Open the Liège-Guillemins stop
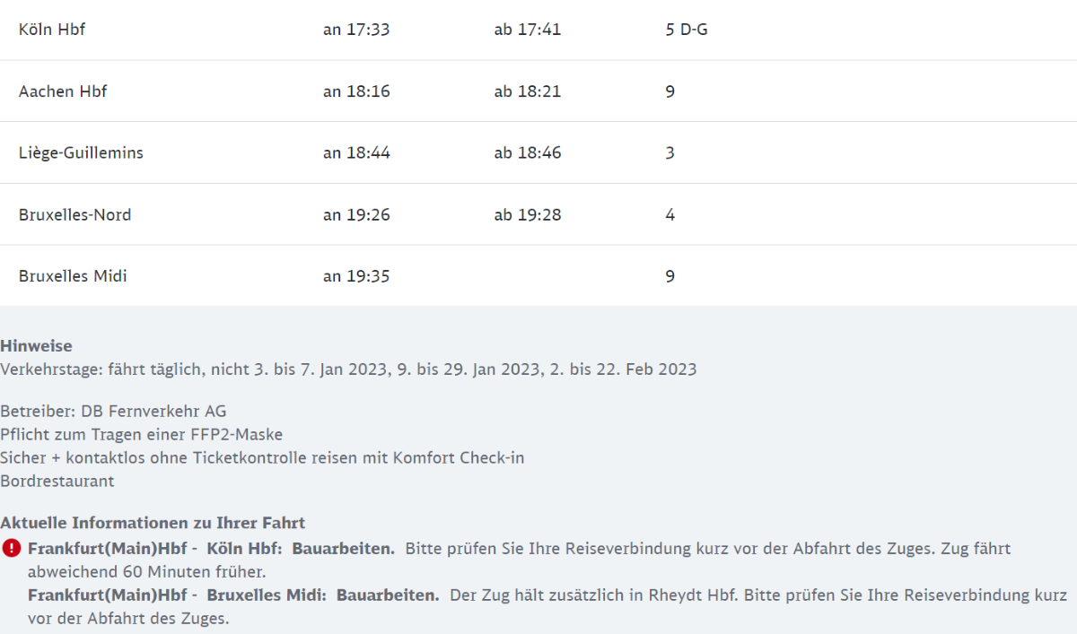1077x634 pixels. click(x=81, y=152)
